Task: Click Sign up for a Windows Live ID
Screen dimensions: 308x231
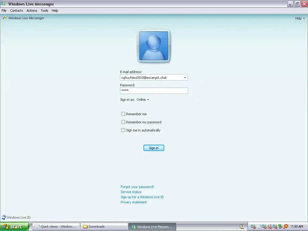Action: (x=142, y=197)
